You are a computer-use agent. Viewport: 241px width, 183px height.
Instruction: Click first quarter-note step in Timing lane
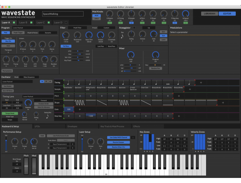point(69,83)
